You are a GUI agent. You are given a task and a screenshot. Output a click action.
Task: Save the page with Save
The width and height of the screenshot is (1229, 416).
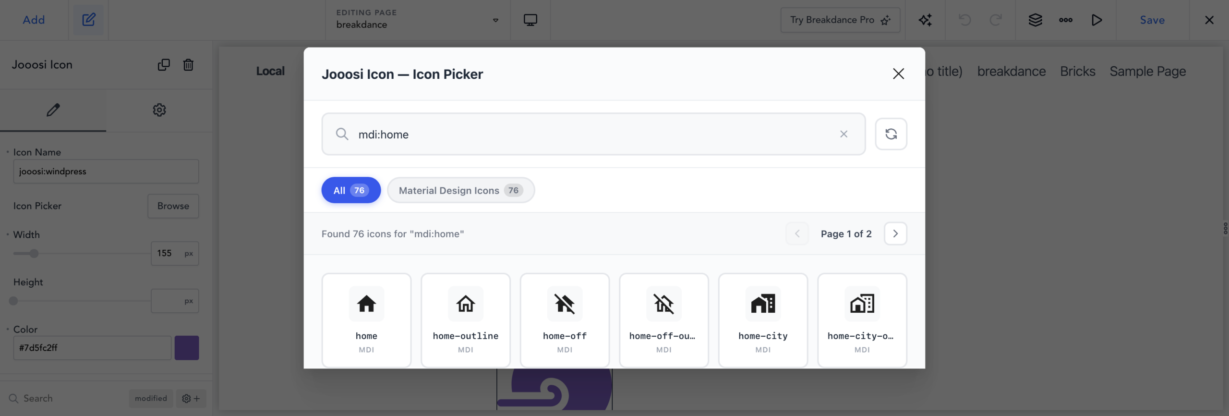[1152, 20]
